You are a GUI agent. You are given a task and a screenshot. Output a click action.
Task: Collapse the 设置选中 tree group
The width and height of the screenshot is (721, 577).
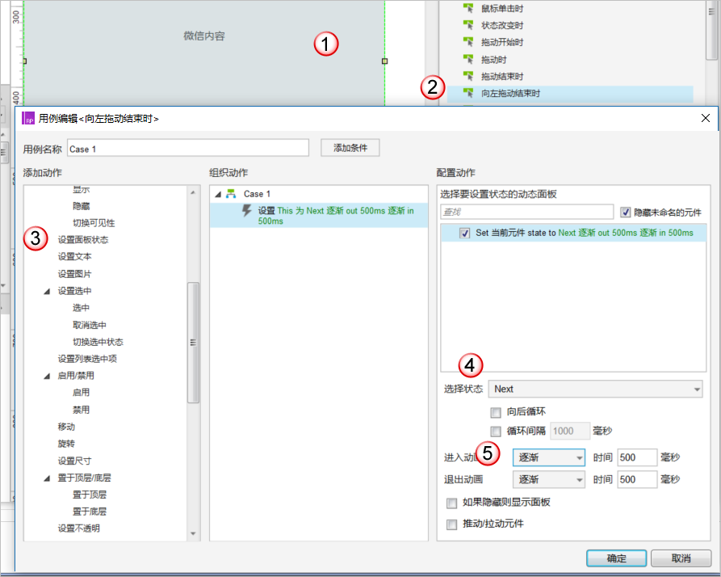(47, 291)
